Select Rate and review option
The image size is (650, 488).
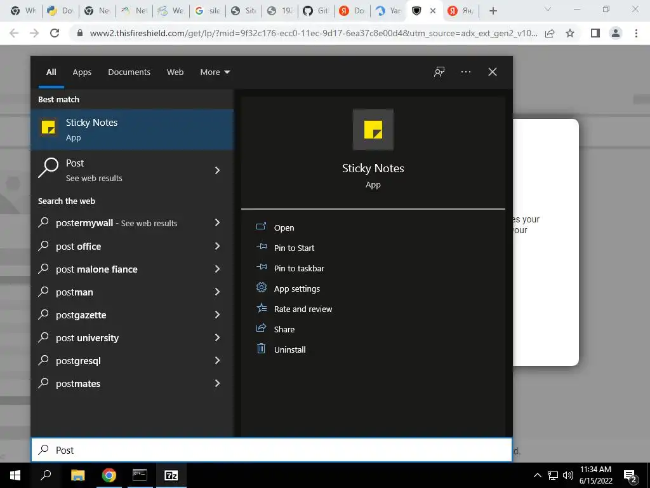pyautogui.click(x=303, y=309)
